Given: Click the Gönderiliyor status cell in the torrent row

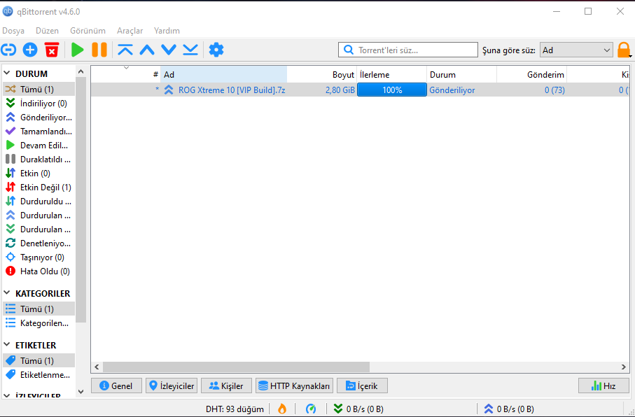Looking at the screenshot, I should [452, 90].
